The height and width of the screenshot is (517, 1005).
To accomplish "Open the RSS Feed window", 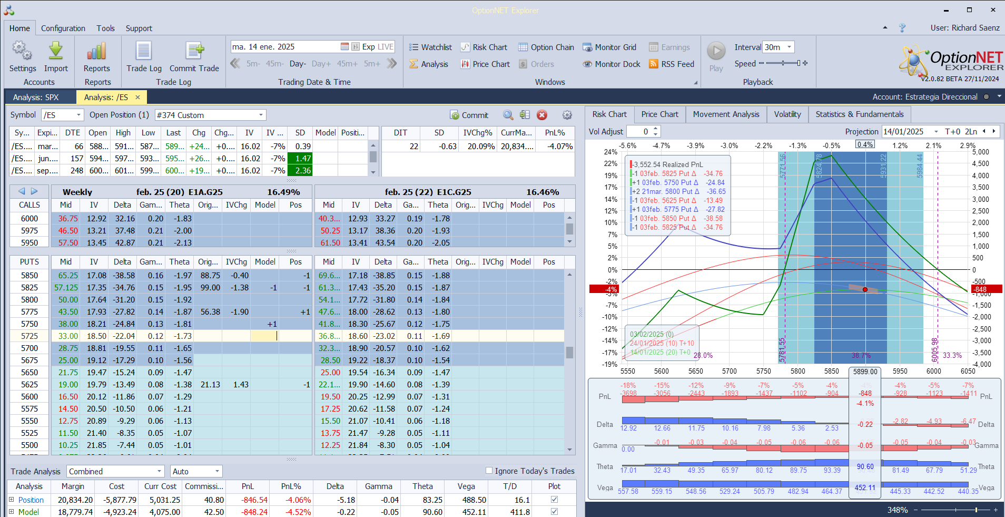I will click(672, 64).
